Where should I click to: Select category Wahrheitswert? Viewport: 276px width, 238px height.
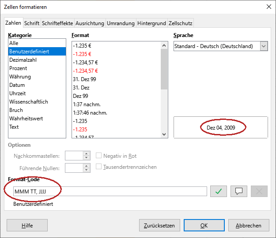tap(37, 119)
